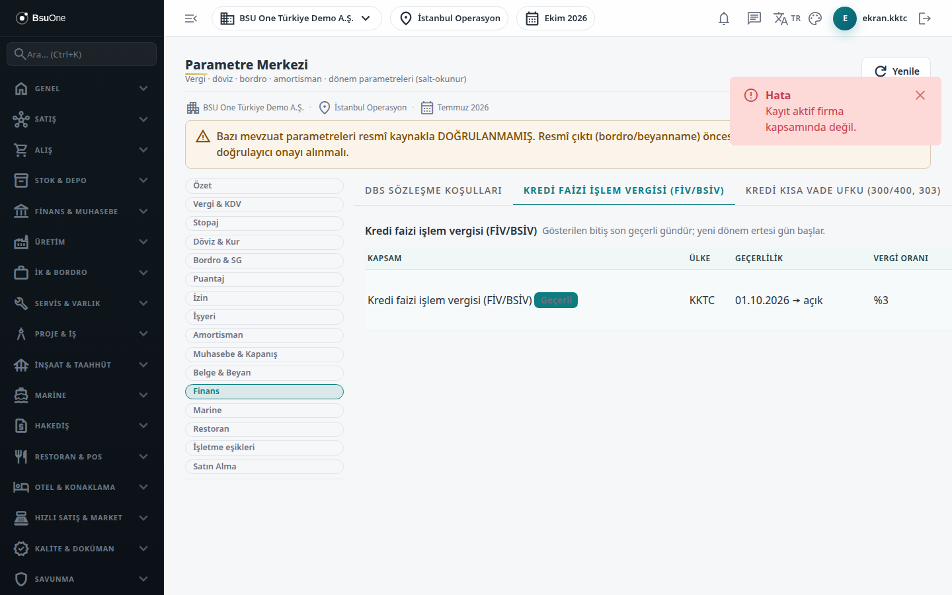Select the Vergi & KDV category
The image size is (952, 595).
point(264,204)
